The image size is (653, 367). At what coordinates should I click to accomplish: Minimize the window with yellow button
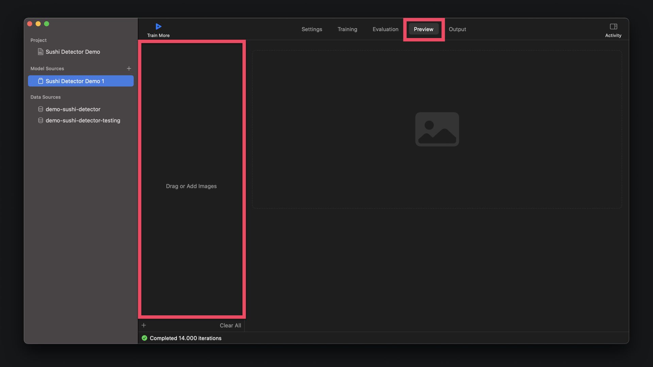[x=38, y=24]
